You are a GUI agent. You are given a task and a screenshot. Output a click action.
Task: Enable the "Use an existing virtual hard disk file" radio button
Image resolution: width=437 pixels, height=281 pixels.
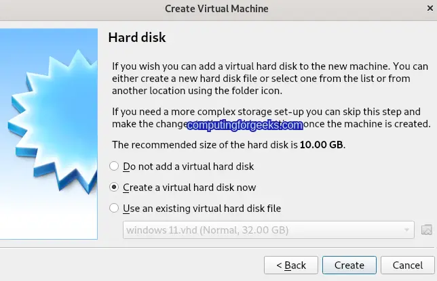[x=114, y=208]
